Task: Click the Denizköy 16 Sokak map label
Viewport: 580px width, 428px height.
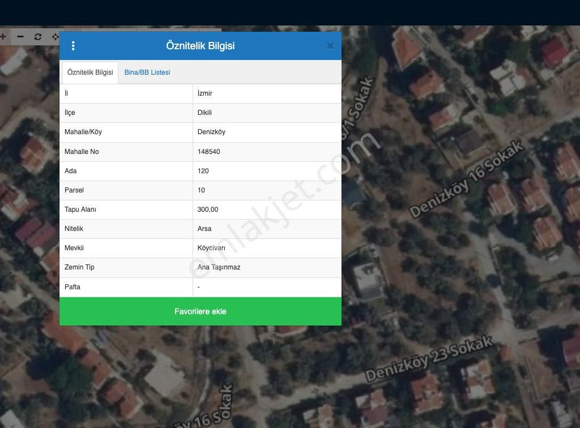Action: pyautogui.click(x=466, y=179)
